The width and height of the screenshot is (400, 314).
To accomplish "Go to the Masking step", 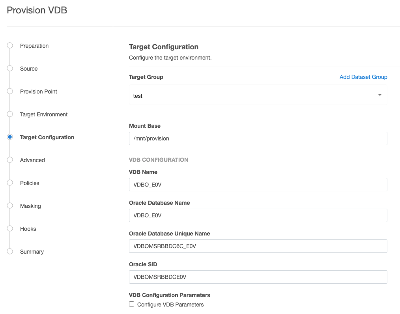I will [30, 206].
